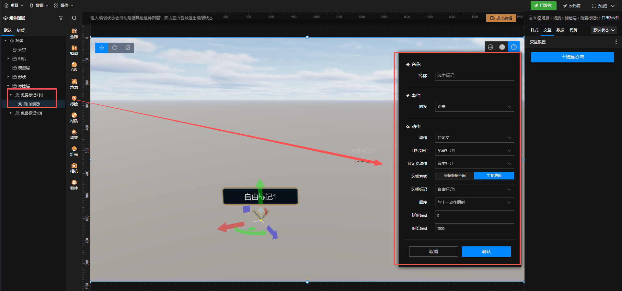
Task: Click the filter icon in layer panel
Action: click(61, 18)
